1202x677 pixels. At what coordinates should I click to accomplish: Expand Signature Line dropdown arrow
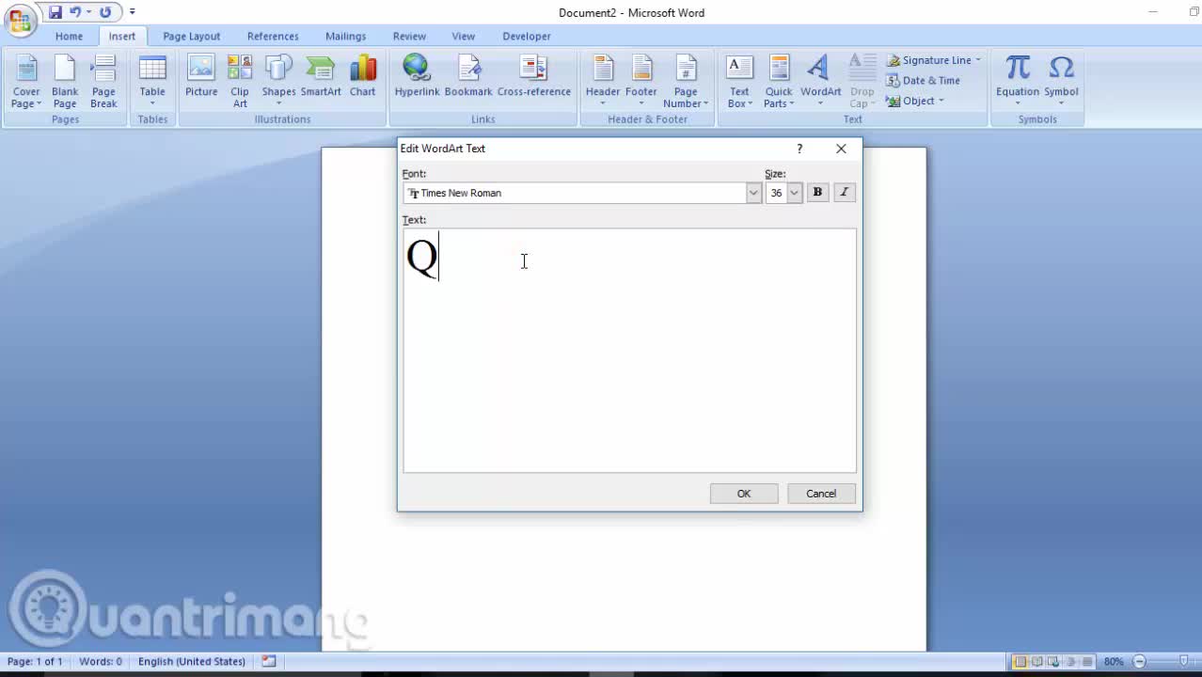point(978,60)
